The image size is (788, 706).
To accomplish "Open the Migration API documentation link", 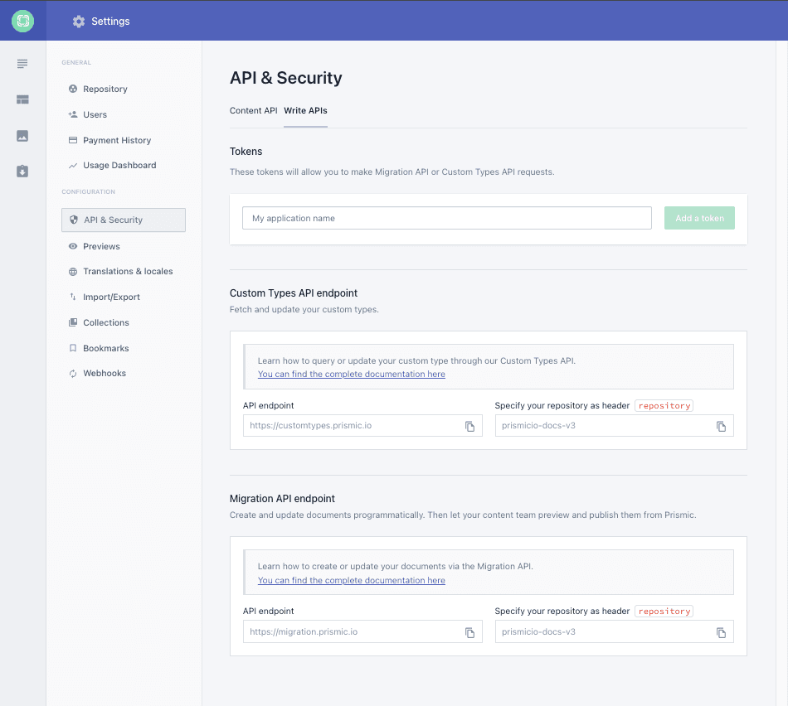I will point(351,580).
